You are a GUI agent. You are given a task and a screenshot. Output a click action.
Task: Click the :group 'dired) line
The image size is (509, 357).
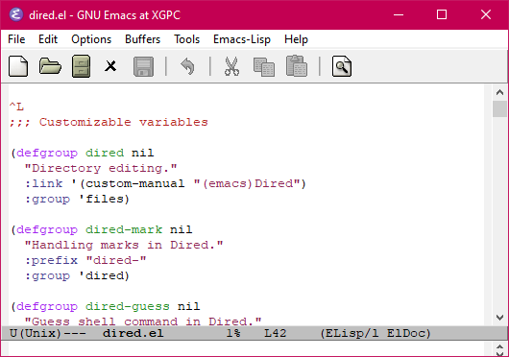[x=77, y=275]
